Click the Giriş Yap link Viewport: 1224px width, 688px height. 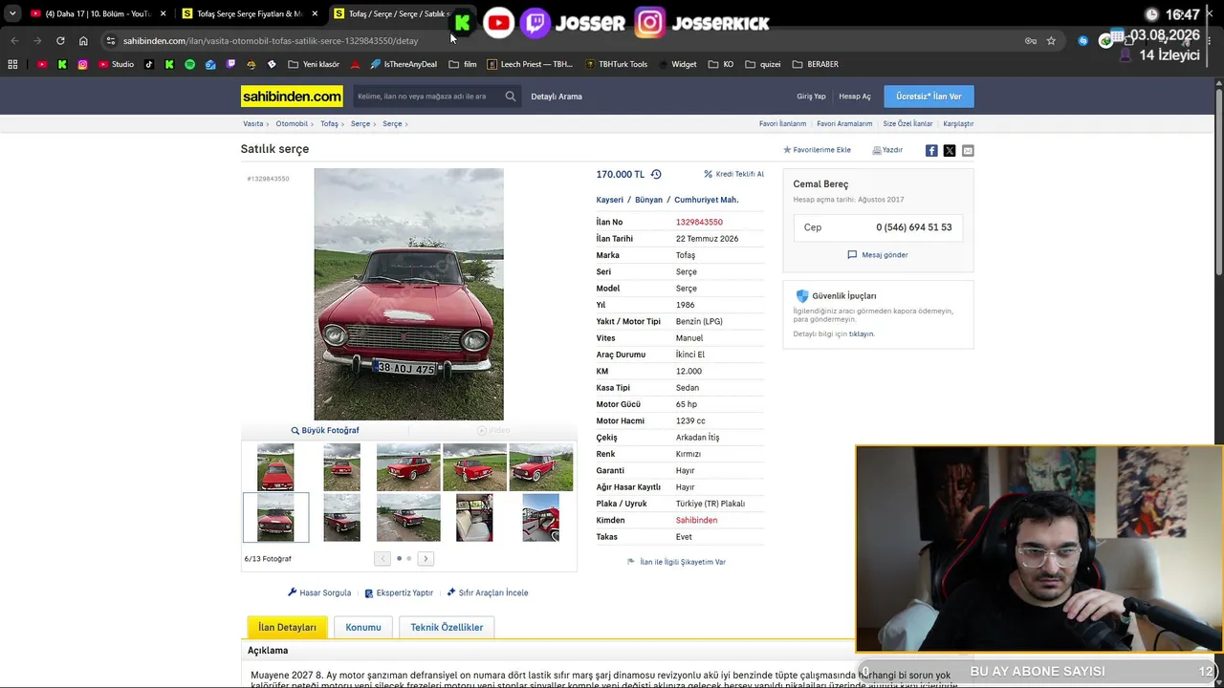click(811, 97)
